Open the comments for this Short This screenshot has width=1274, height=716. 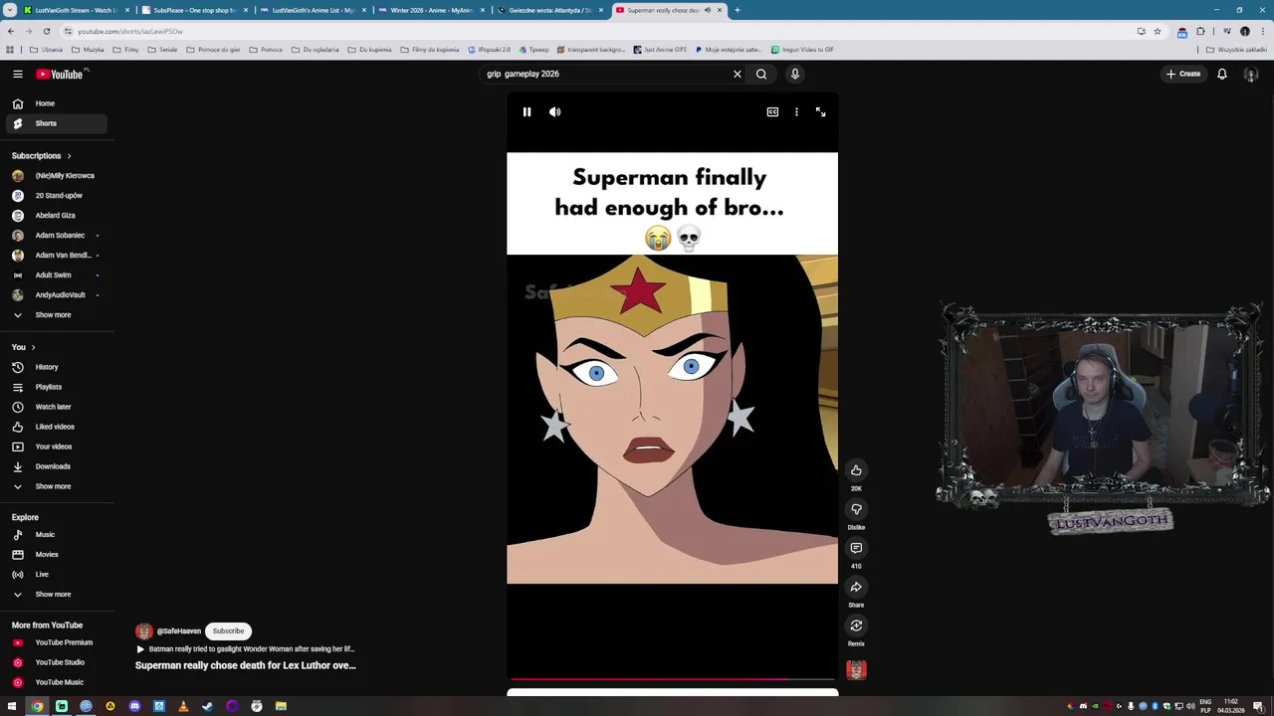pyautogui.click(x=856, y=548)
